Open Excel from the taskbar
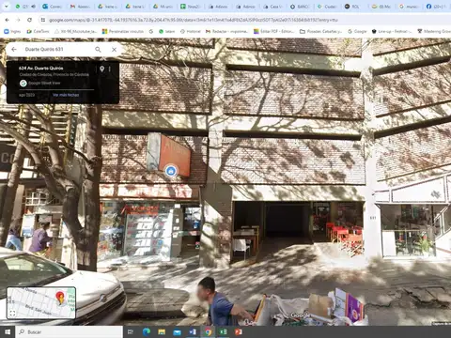This screenshot has height=338, width=451. (223, 331)
